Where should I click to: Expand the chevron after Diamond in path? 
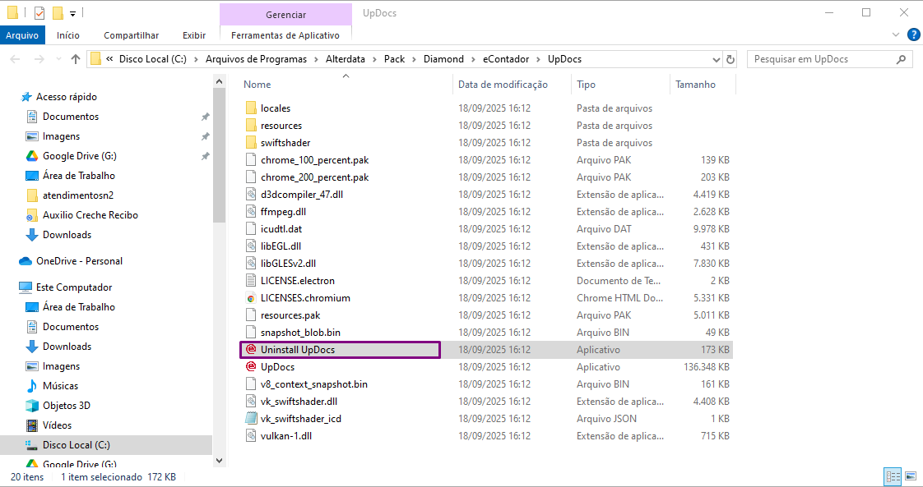[x=473, y=59]
